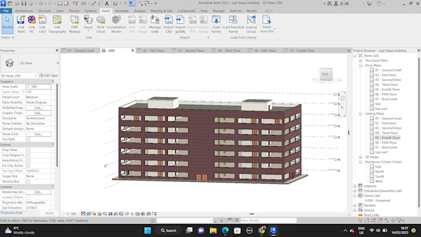Switch to the Annotate ribbon tab
Screen dimensions: 421x237
pyautogui.click(x=122, y=11)
